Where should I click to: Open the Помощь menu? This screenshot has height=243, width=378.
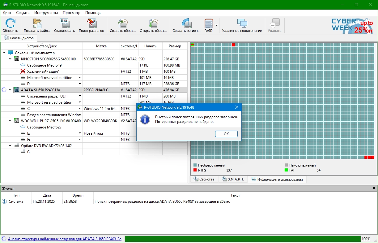93,13
